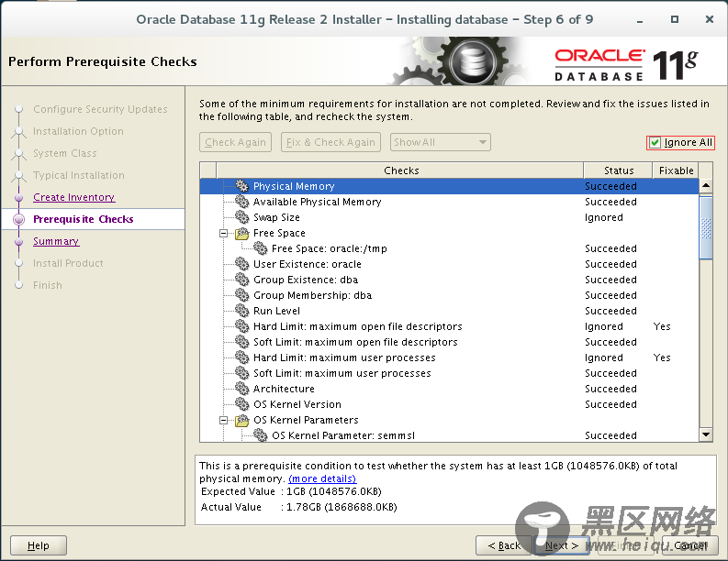Click gear icon beside Free Space: oracle:/tmp

261,248
